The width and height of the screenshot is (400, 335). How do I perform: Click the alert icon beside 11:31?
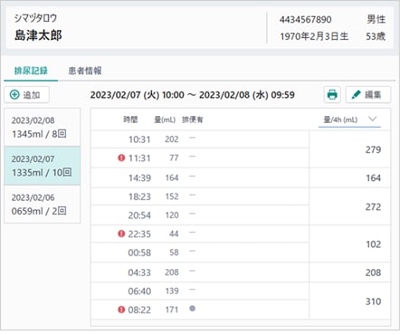[x=121, y=158]
